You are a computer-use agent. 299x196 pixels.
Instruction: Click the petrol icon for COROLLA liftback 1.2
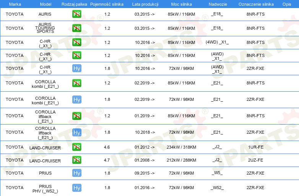(x=76, y=116)
